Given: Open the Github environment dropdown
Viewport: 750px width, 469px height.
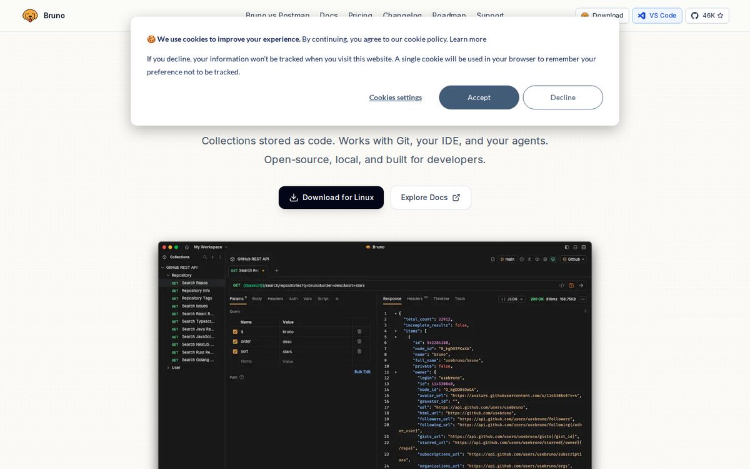Looking at the screenshot, I should [x=574, y=259].
